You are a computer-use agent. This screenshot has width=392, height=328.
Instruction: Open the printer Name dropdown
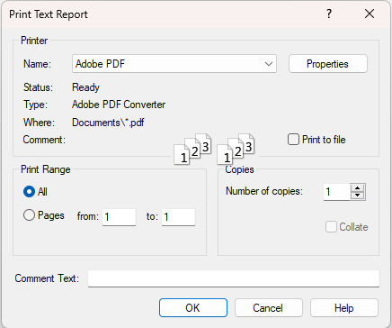tap(174, 64)
